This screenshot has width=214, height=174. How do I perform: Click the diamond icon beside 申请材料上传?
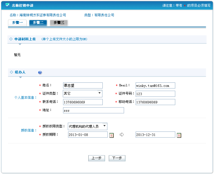[11, 39]
